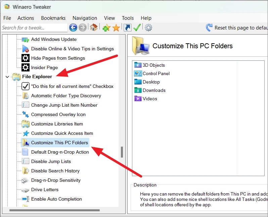Click the Default Drag-n-Drop Action icon

point(25,152)
